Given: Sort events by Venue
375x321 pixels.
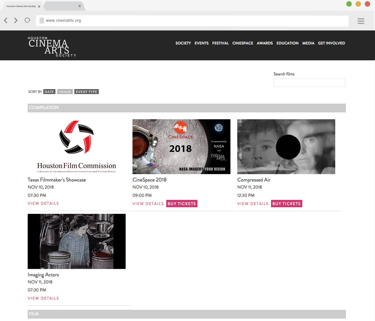Looking at the screenshot, I should click(x=65, y=92).
